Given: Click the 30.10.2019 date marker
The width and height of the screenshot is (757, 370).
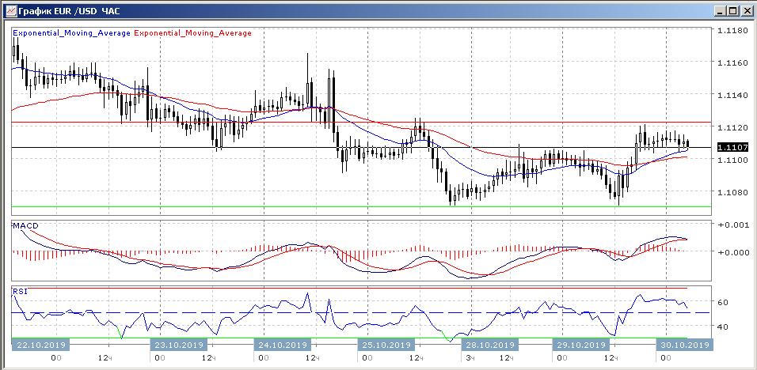Looking at the screenshot, I should [x=684, y=345].
